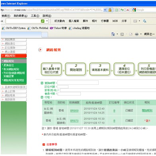Image resolution: width=156 pixels, height=156 pixels.
Task: Click step 4 選擇座位 box
Action: click(x=124, y=69)
